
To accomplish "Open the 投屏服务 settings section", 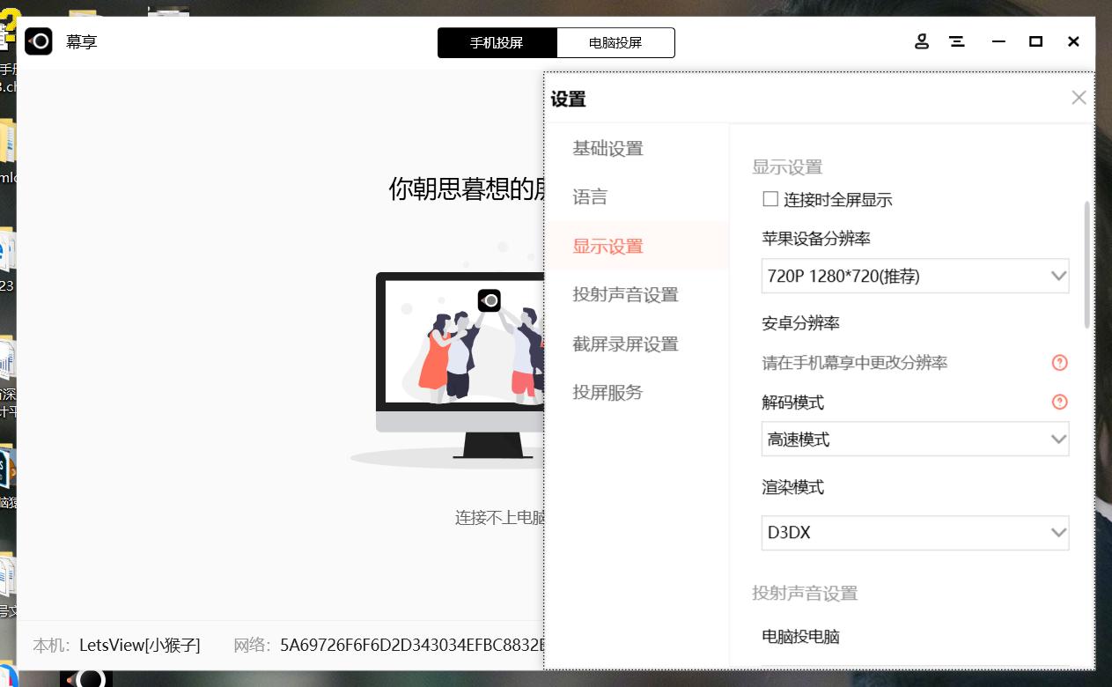I will click(608, 393).
